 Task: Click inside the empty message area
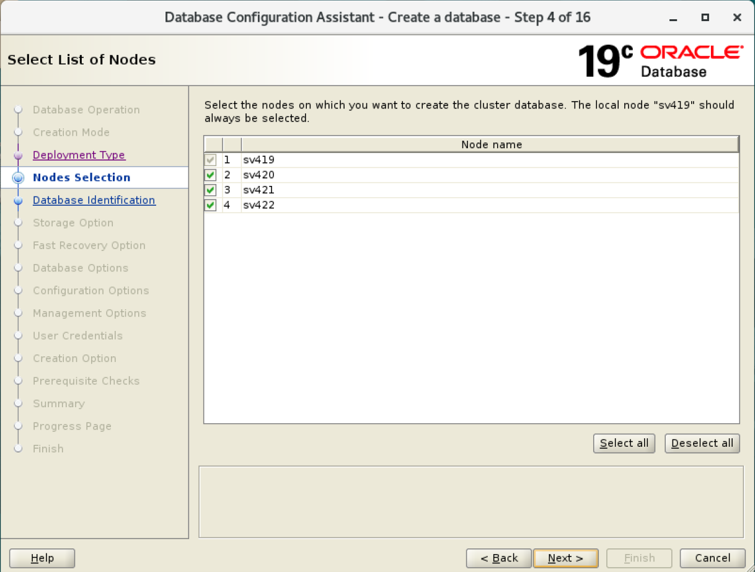(x=471, y=502)
